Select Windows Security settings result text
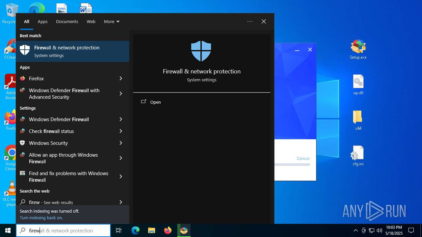The image size is (422, 237). tap(48, 143)
